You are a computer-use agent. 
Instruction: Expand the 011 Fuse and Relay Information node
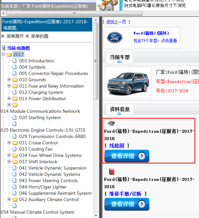coord(9,86)
